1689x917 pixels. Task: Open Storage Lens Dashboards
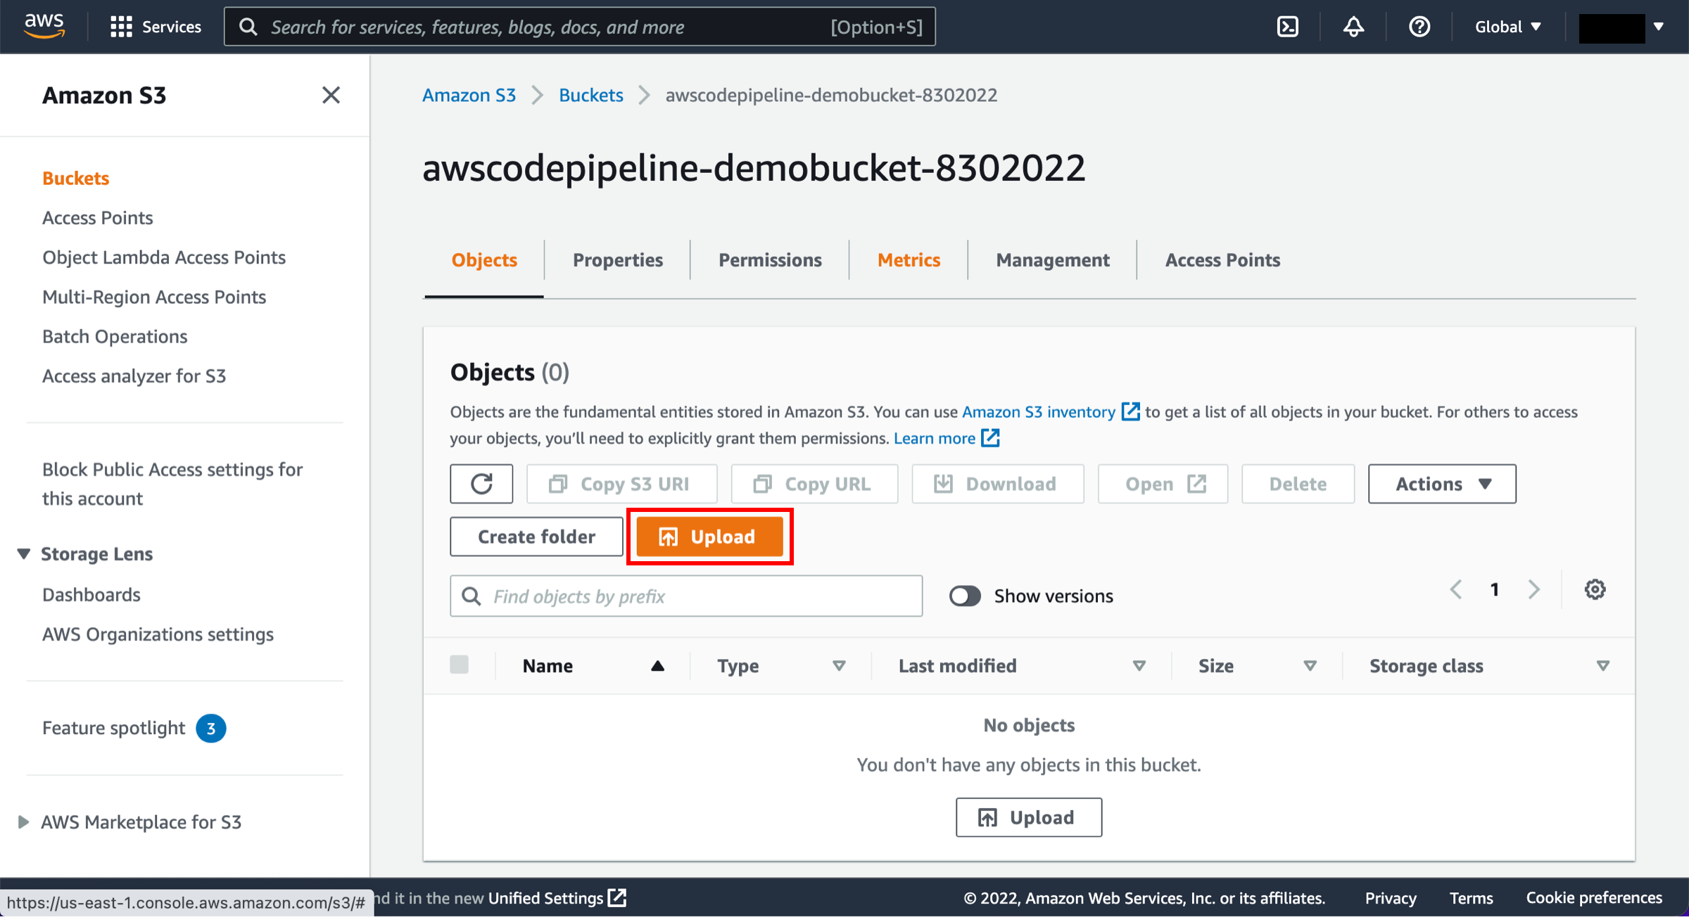click(x=91, y=595)
